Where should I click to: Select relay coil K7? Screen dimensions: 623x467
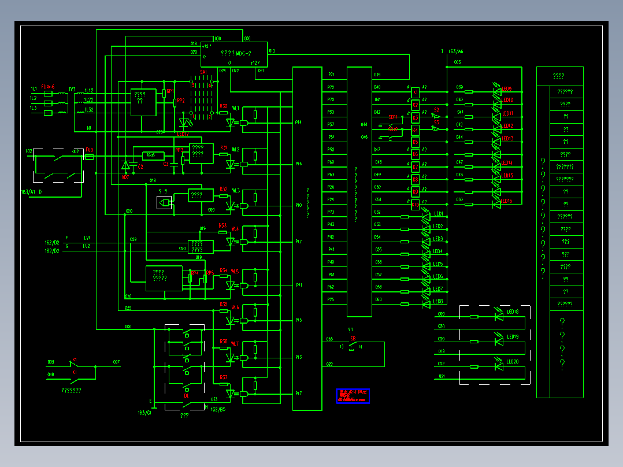(415, 167)
